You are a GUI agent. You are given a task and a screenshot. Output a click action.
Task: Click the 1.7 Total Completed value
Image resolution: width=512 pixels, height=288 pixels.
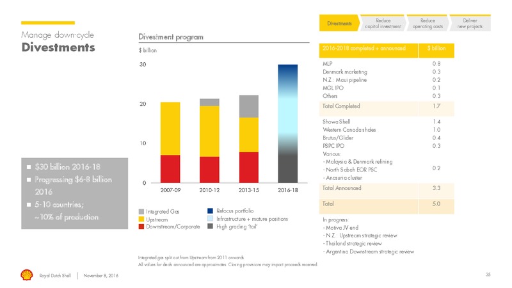pyautogui.click(x=436, y=106)
